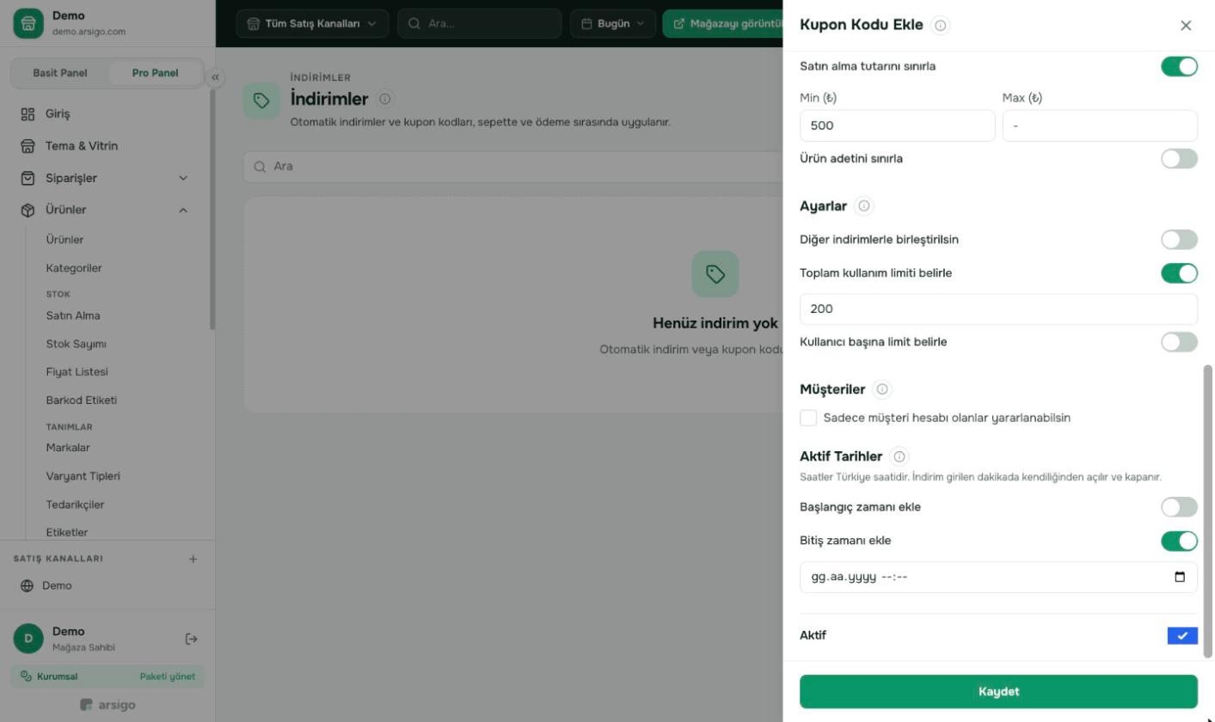Enable Kullanıcı başına limit belirle toggle
The width and height of the screenshot is (1215, 722).
click(1179, 341)
